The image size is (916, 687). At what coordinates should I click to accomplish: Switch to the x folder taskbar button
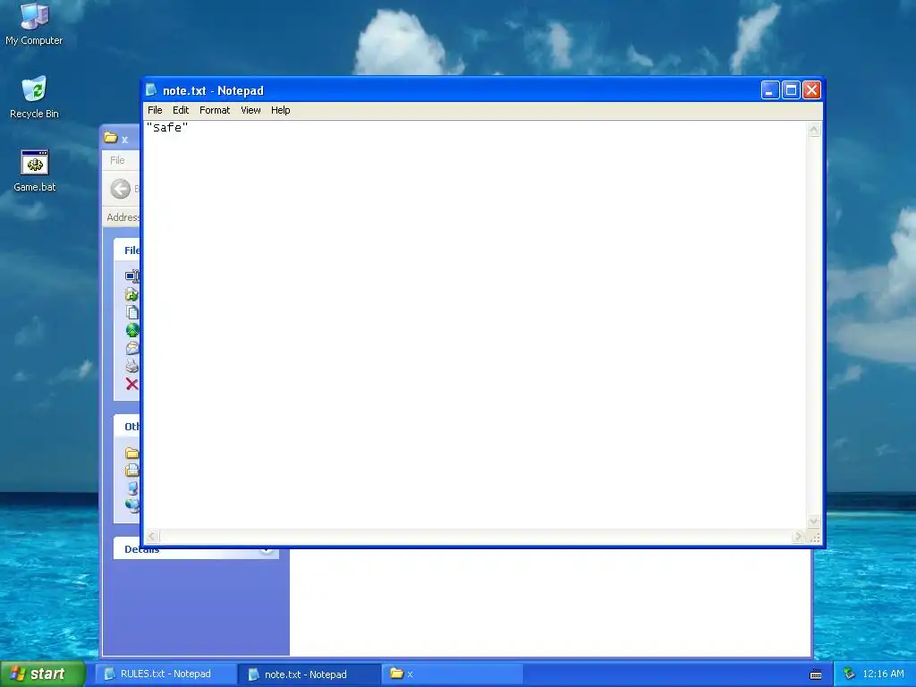click(453, 674)
